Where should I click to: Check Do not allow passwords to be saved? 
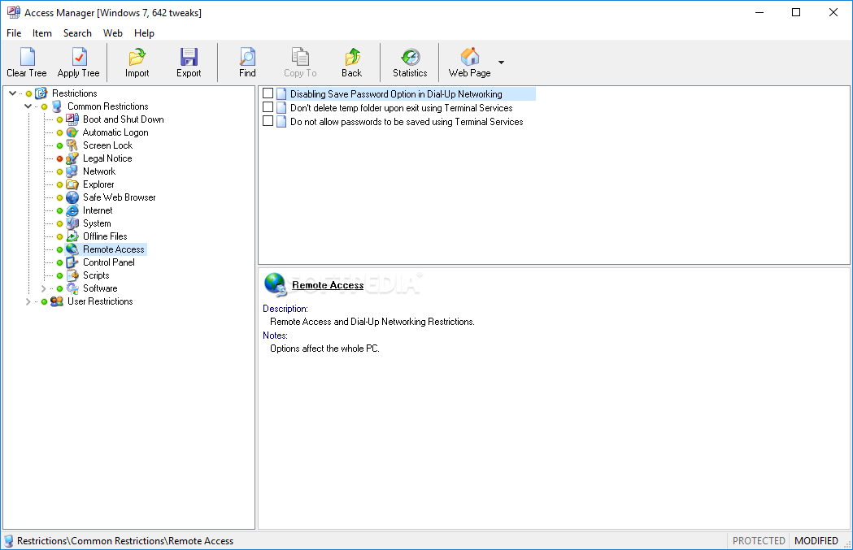point(268,121)
